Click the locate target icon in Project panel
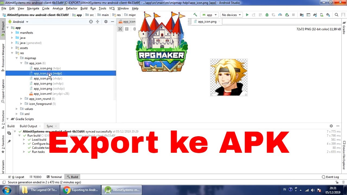347x195 pixels. (x=91, y=22)
